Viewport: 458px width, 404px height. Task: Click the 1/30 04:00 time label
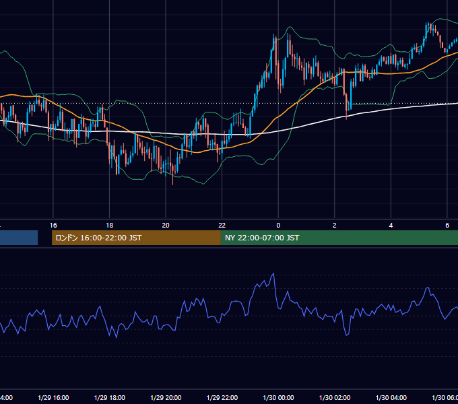click(391, 397)
